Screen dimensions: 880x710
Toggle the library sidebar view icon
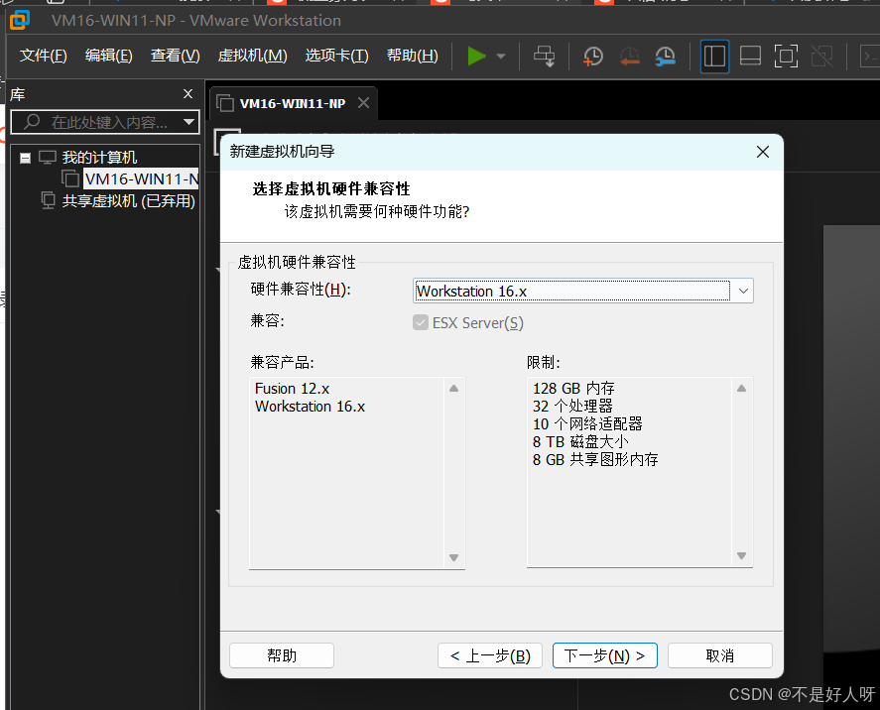714,57
